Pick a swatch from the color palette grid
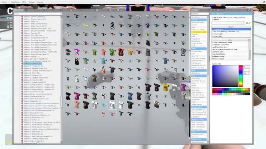Image resolution: width=266 pixels, height=149 pixels. pos(231,92)
